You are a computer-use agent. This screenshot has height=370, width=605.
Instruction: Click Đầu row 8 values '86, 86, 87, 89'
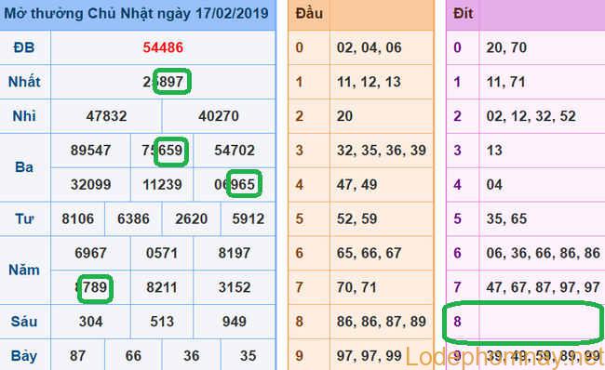pos(382,322)
